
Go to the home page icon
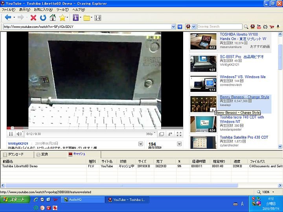(53, 18)
